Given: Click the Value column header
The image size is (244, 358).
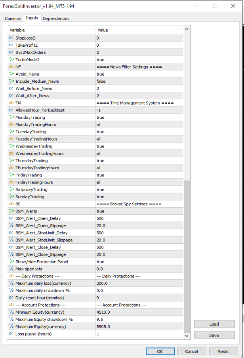Looking at the screenshot, I should pyautogui.click(x=139, y=30).
